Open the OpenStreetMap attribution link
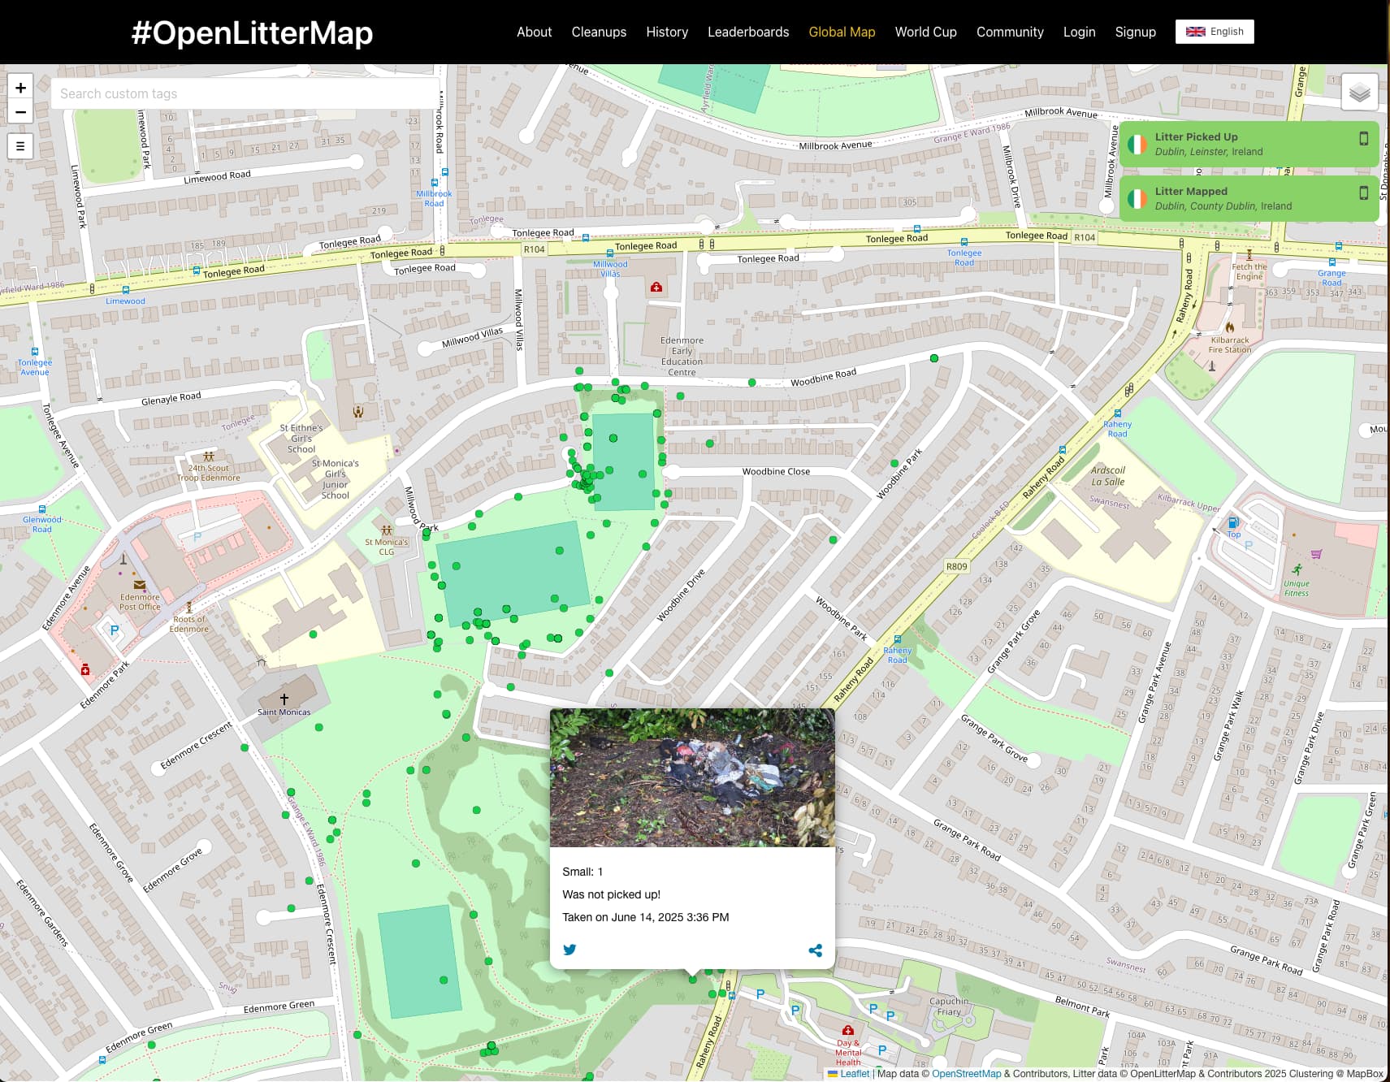 (x=966, y=1074)
